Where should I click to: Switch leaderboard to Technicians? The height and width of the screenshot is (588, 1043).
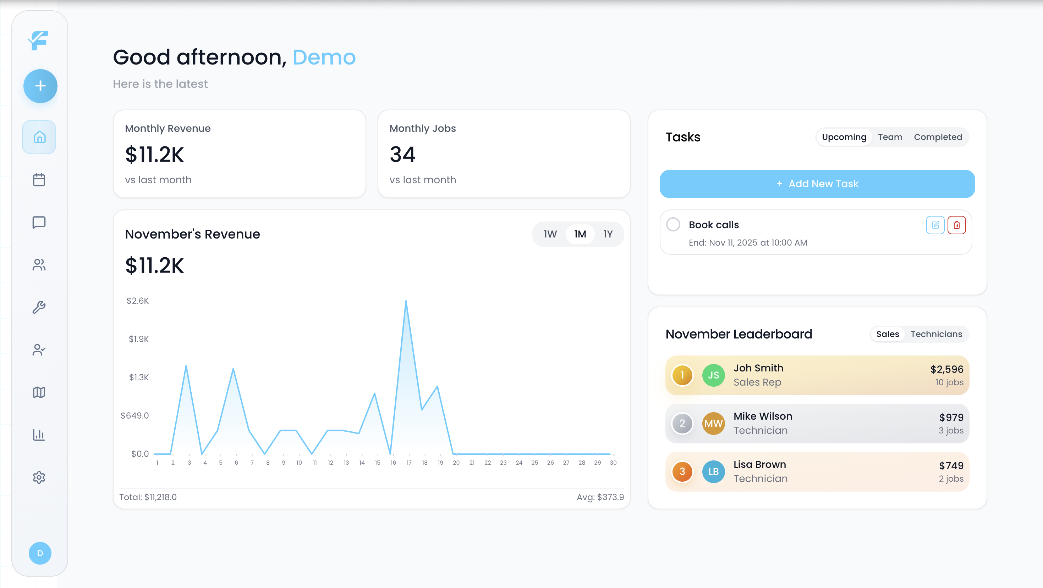(936, 334)
